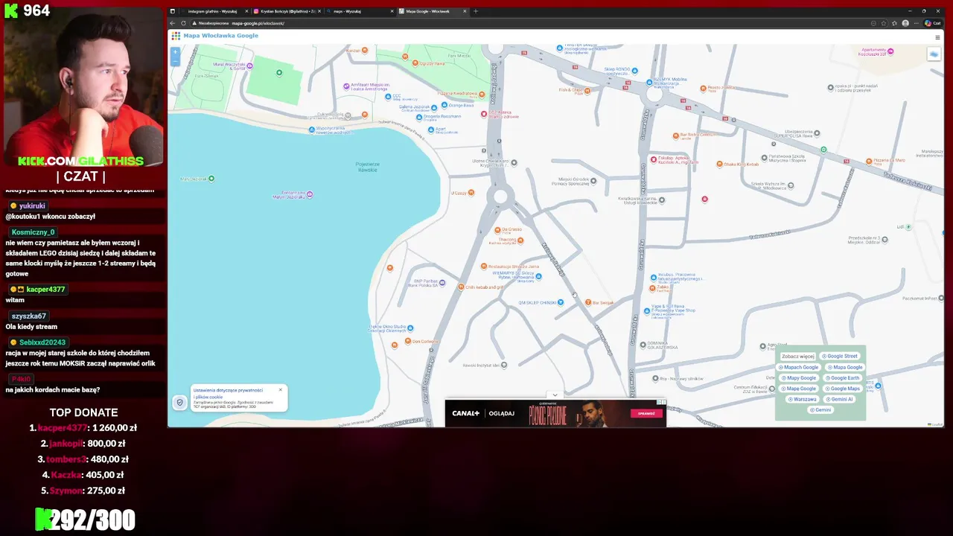Switch to the maps search tab
Image resolution: width=953 pixels, height=536 pixels.
(360, 11)
